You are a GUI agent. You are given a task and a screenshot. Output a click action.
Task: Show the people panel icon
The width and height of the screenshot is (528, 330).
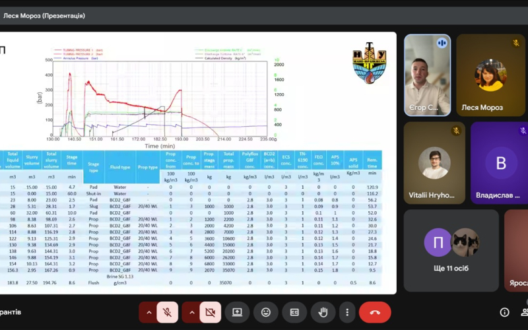pos(525,312)
